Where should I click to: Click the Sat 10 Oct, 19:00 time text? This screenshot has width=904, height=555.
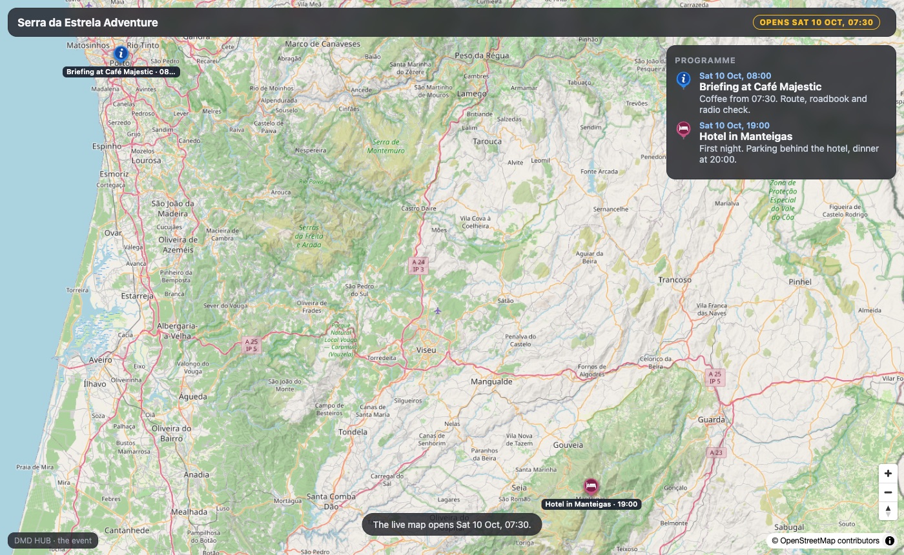pyautogui.click(x=734, y=125)
